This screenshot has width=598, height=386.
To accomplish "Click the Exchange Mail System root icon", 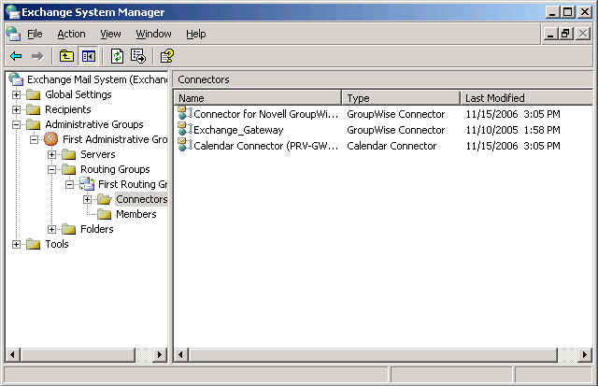I will coord(16,79).
